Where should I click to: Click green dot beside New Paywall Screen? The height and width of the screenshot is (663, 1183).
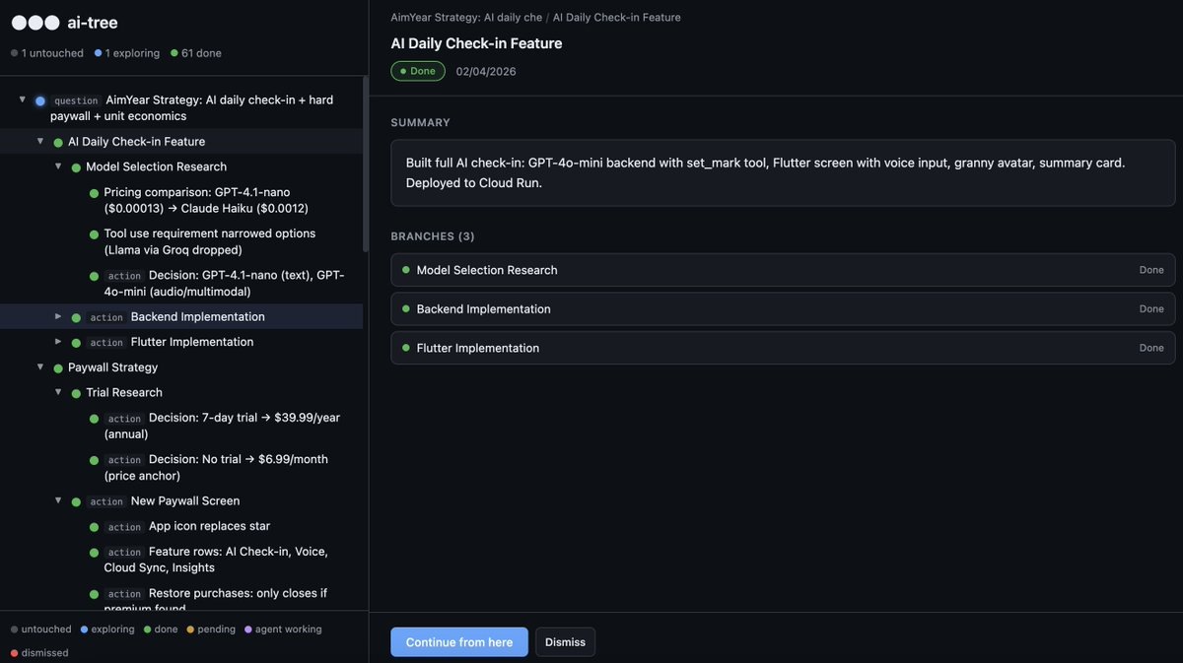76,501
